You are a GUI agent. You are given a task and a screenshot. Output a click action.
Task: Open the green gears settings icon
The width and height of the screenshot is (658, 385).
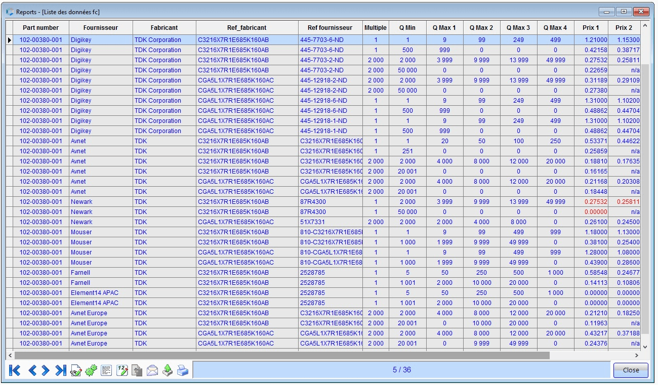click(91, 371)
